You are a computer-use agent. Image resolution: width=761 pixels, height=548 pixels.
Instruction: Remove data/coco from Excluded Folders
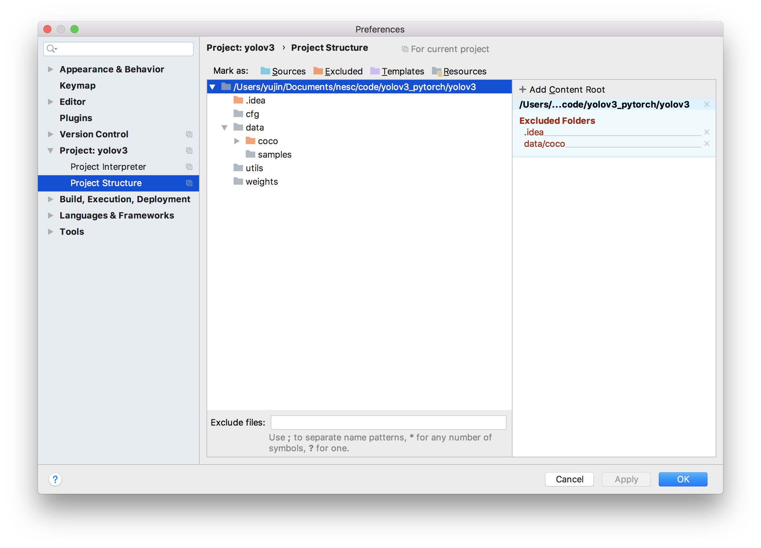point(707,144)
